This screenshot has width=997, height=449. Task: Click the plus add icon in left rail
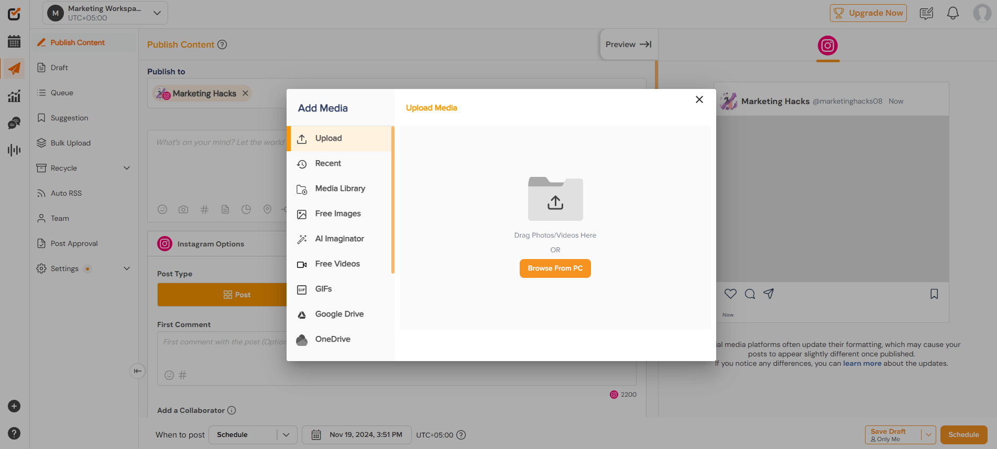[x=14, y=406]
